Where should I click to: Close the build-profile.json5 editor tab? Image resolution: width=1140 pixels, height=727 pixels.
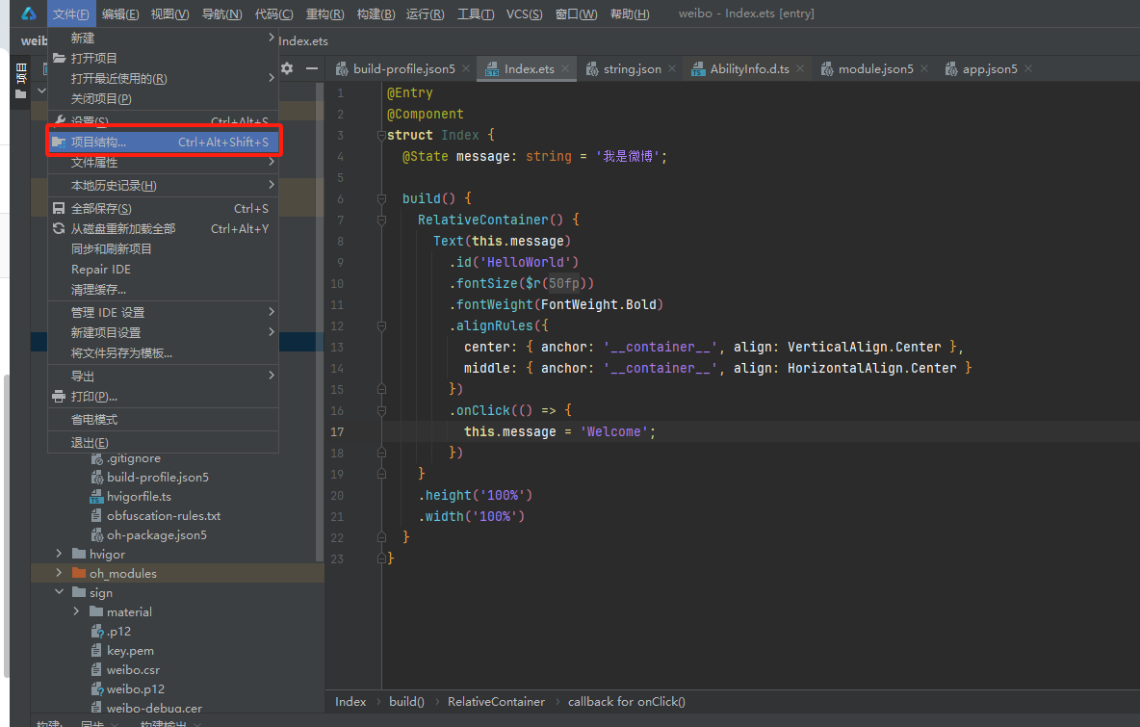tap(466, 68)
